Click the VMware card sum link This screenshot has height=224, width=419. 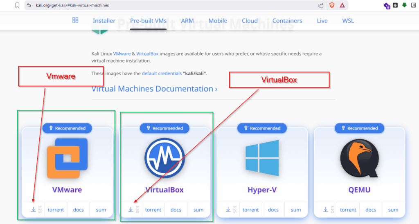coord(101,210)
